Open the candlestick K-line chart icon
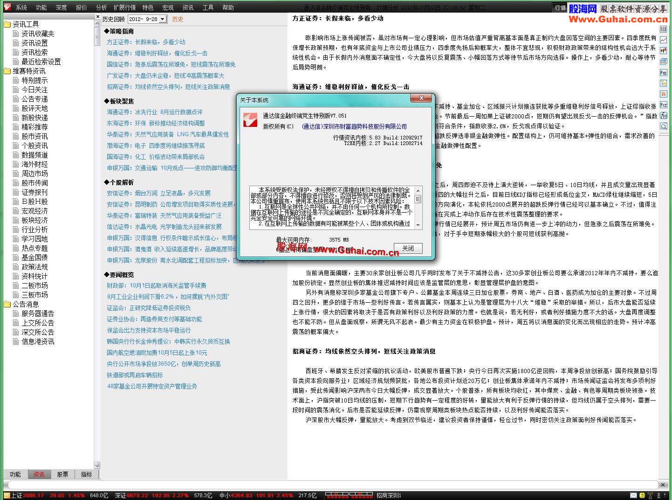672x500 pixels. [664, 51]
